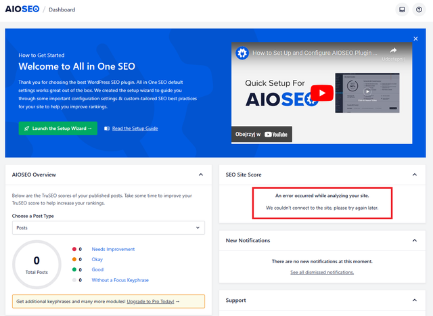Image resolution: width=433 pixels, height=316 pixels.
Task: Close the welcome banner
Action: [x=415, y=39]
